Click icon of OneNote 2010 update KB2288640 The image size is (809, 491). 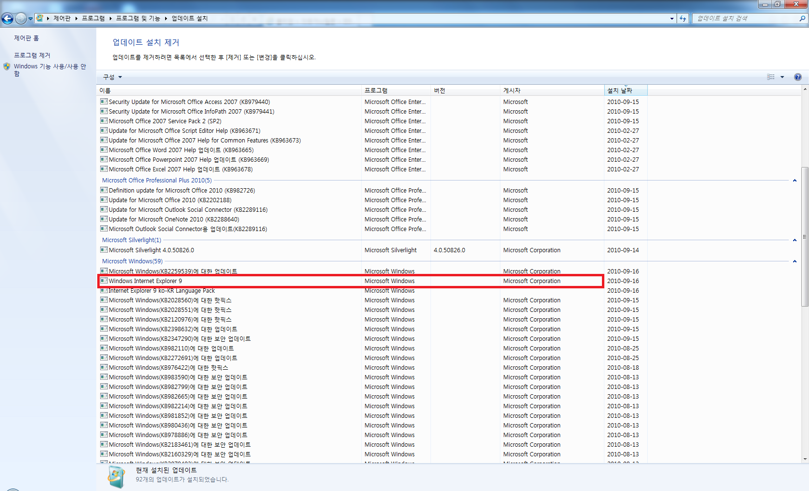tap(104, 219)
